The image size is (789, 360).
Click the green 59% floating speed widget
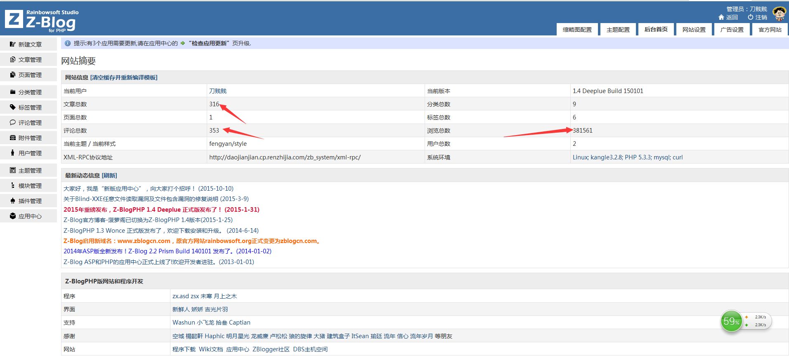click(x=731, y=321)
